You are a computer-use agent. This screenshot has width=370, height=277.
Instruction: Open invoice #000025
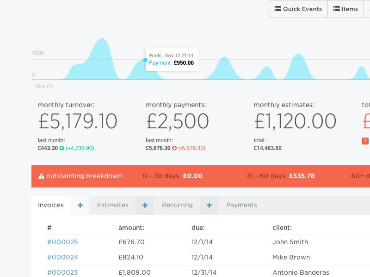(62, 242)
